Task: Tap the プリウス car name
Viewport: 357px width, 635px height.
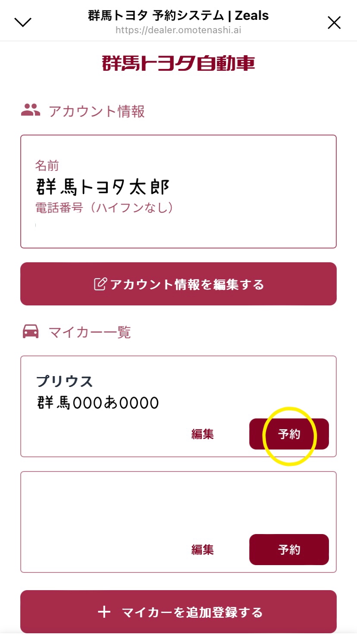Action: 65,381
